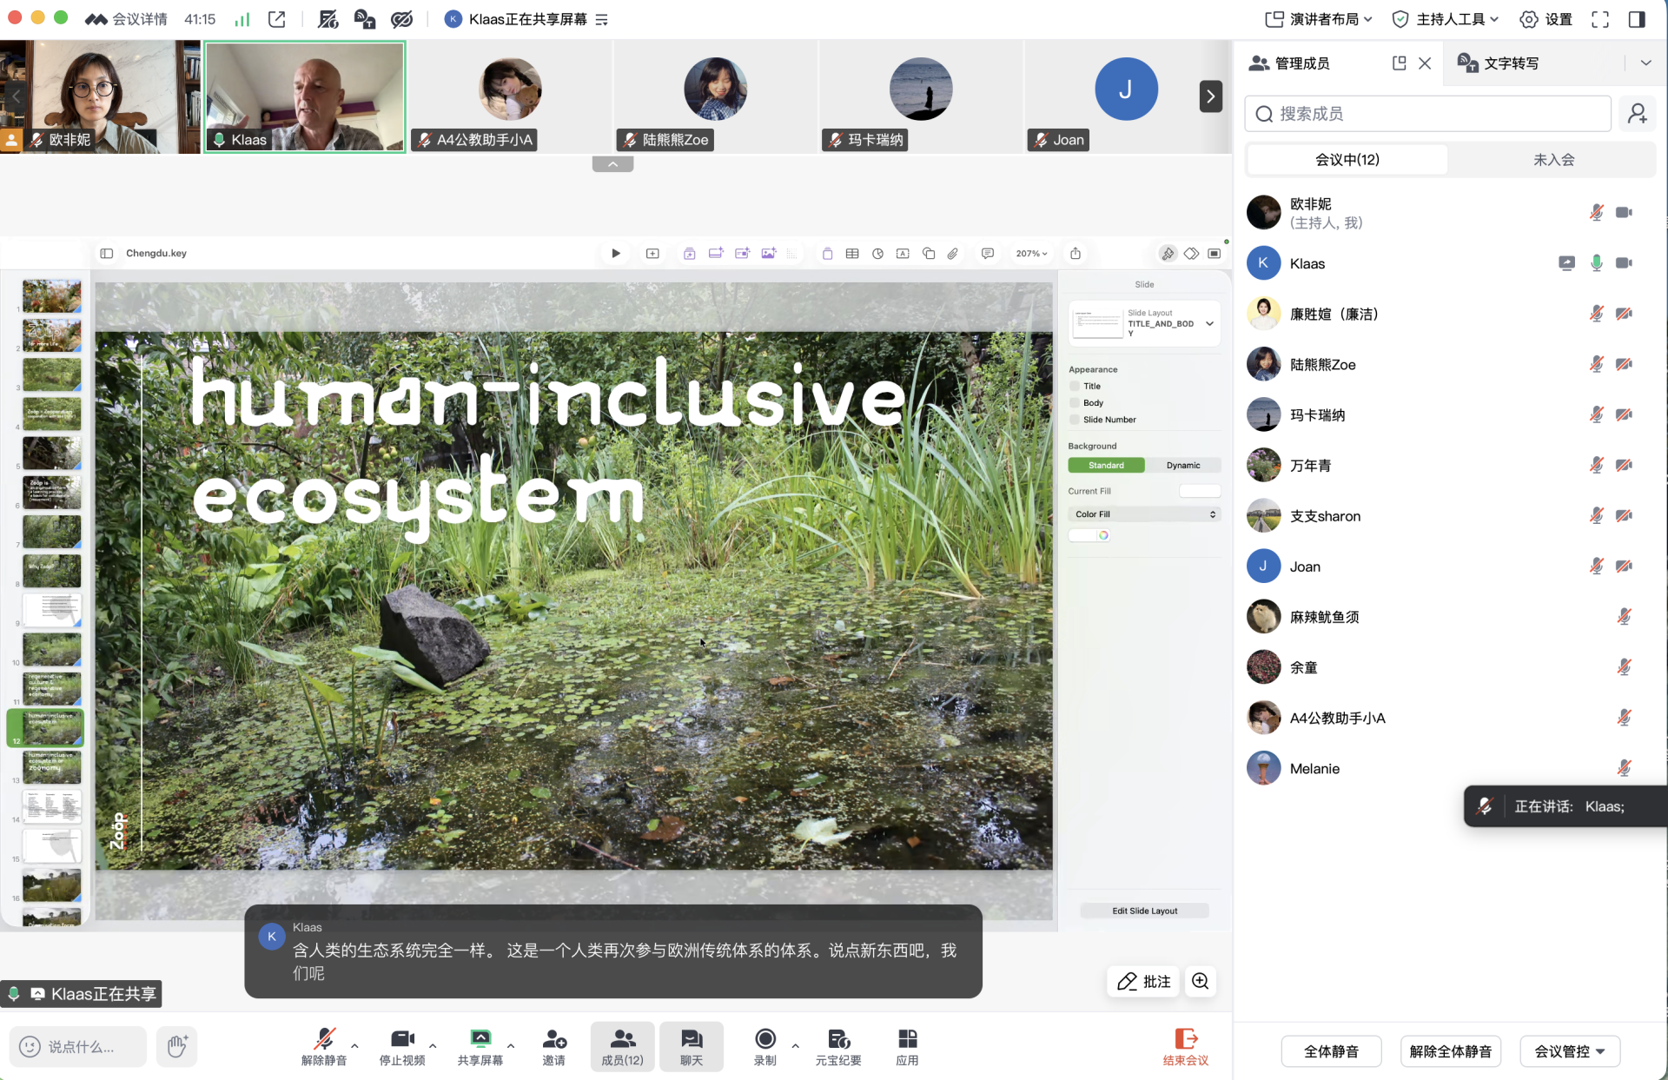Open the Keynote Format inspector brush icon

(1168, 254)
